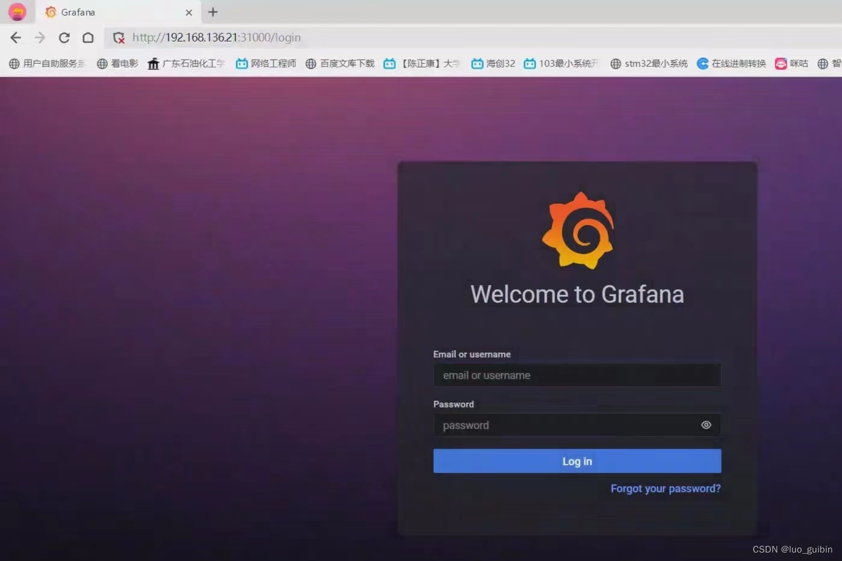Open the browser profile avatar
The height and width of the screenshot is (561, 842).
pos(17,11)
